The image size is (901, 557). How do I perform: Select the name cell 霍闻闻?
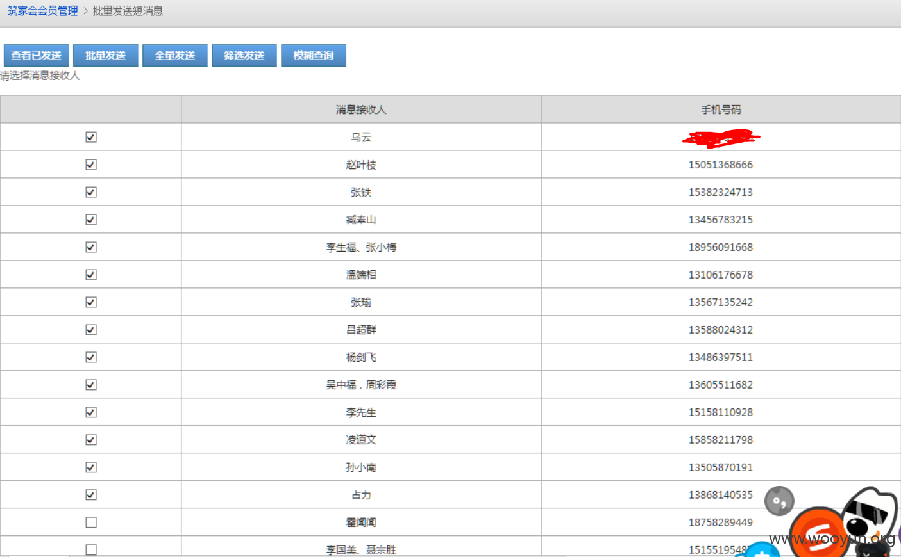tap(361, 522)
